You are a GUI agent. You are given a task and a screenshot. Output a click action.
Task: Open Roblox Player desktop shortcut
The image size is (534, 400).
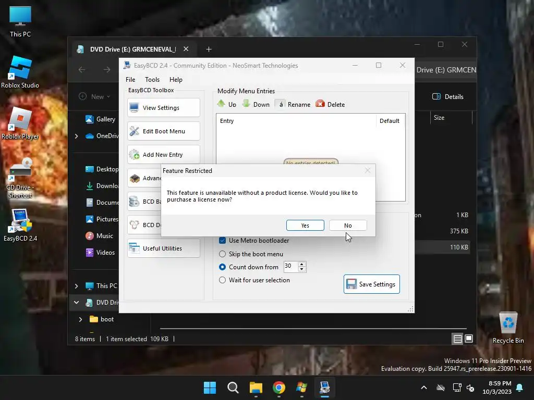[20, 123]
